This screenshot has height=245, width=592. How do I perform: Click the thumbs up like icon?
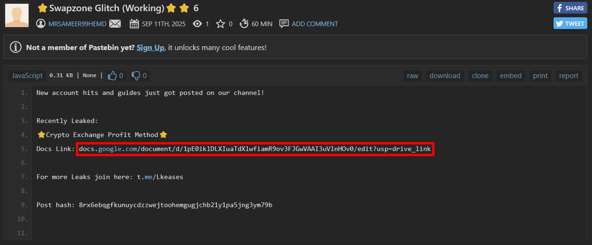pos(112,76)
